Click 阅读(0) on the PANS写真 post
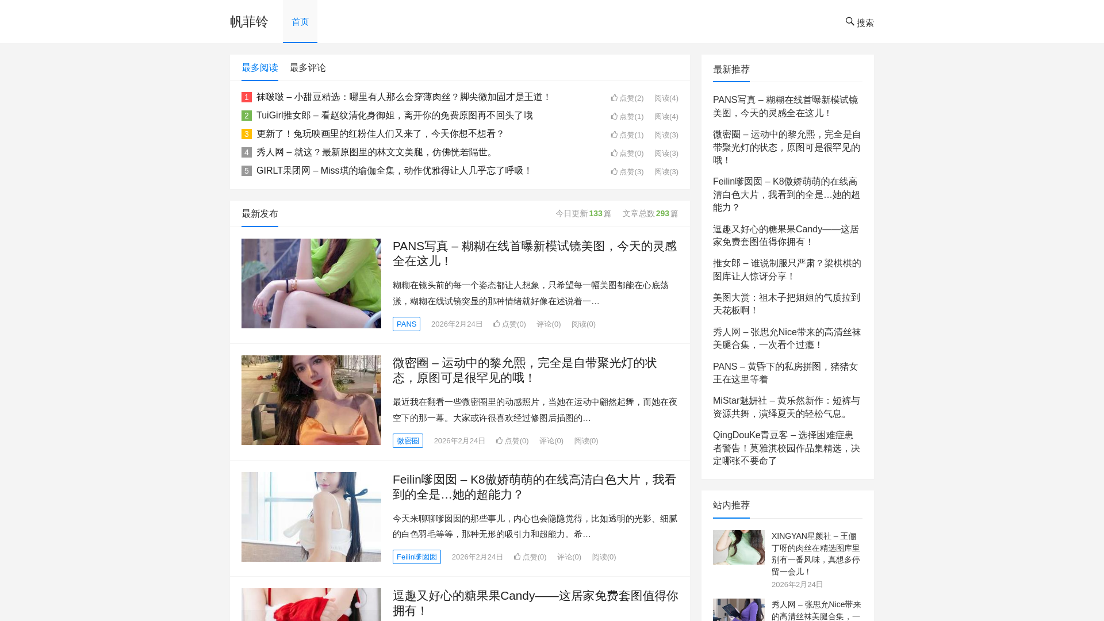This screenshot has width=1104, height=621. [584, 324]
